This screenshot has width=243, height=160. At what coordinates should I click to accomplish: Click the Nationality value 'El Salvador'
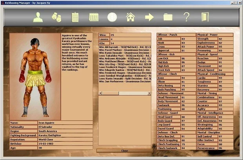[x=65, y=127]
